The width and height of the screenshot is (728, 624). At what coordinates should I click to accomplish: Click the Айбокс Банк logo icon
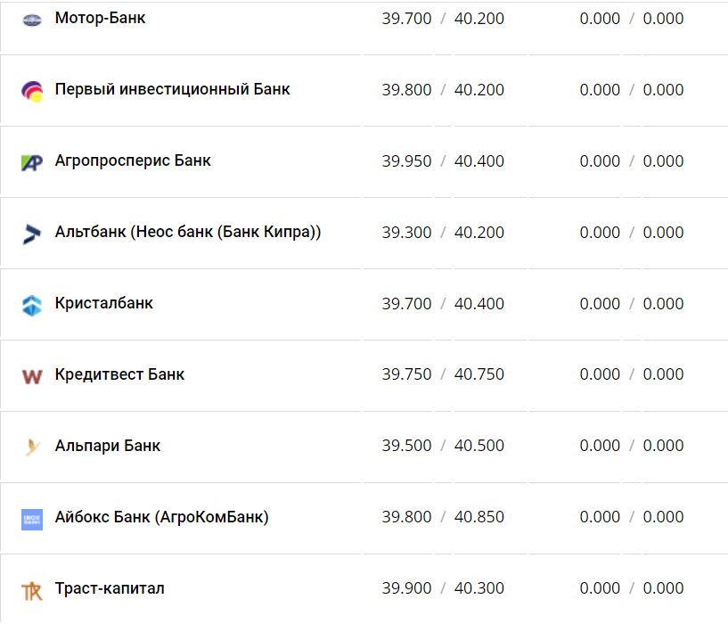(x=32, y=519)
